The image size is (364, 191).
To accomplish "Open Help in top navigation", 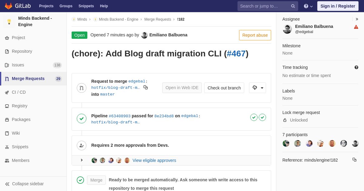I will pos(104,6).
